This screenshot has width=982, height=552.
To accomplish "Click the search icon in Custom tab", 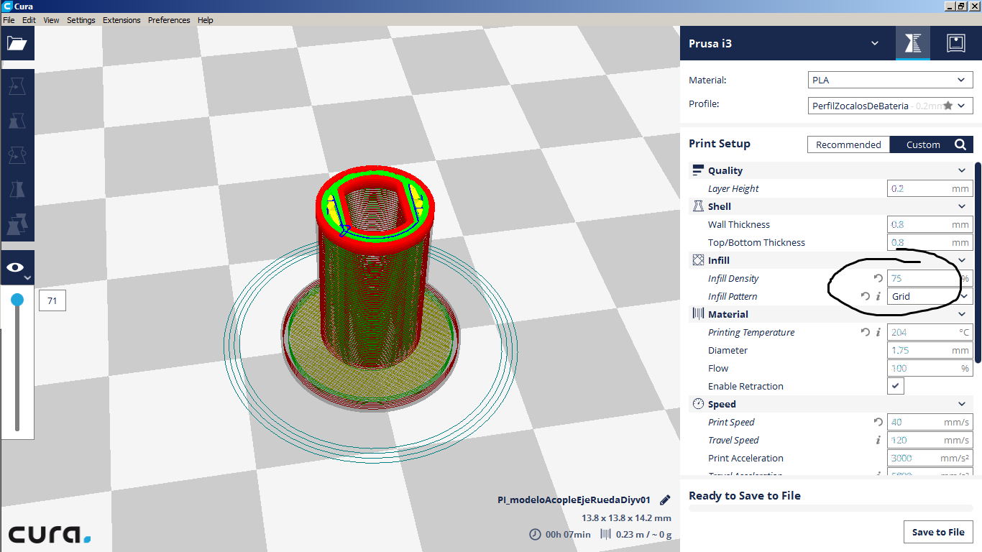I will coord(960,144).
